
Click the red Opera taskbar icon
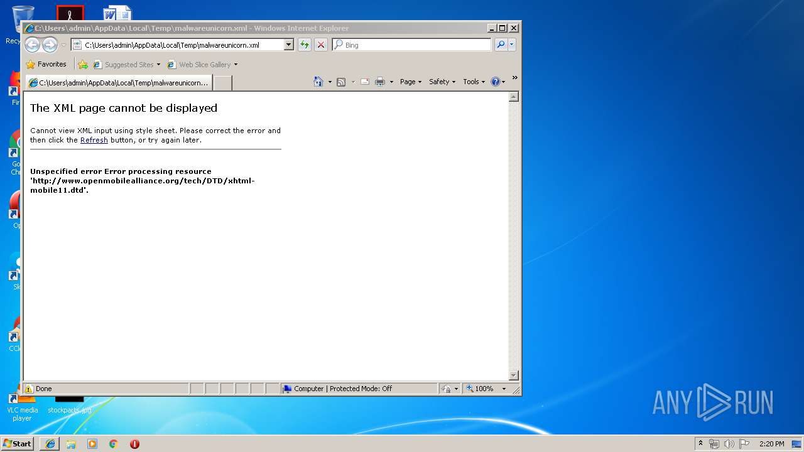(134, 443)
